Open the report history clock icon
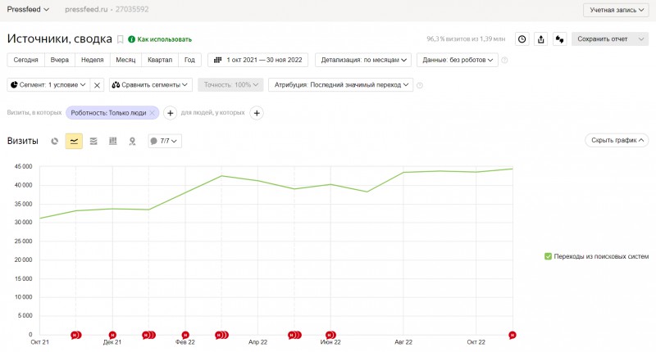Screen dimensions: 656x352 click(x=522, y=38)
